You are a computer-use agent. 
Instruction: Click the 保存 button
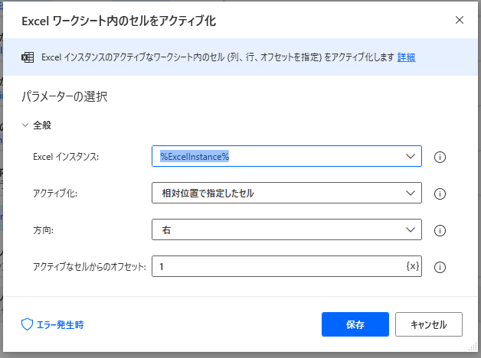355,324
